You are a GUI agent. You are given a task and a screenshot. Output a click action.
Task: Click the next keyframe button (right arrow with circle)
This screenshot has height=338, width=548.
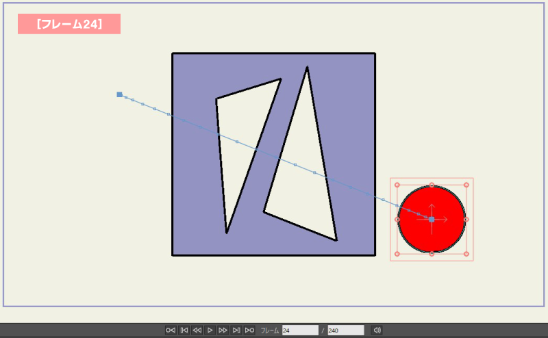[249, 330]
